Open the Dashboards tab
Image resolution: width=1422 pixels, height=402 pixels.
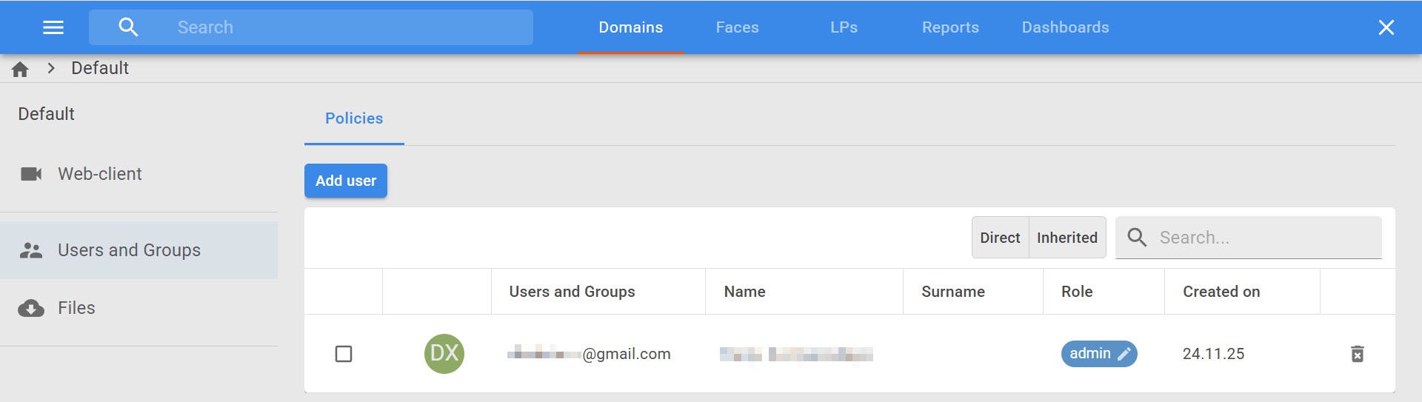click(x=1065, y=27)
